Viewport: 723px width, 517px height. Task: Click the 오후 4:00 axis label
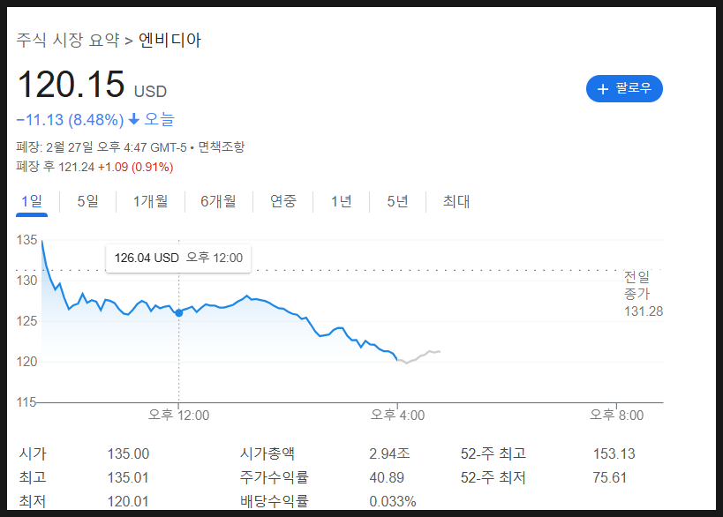point(397,415)
